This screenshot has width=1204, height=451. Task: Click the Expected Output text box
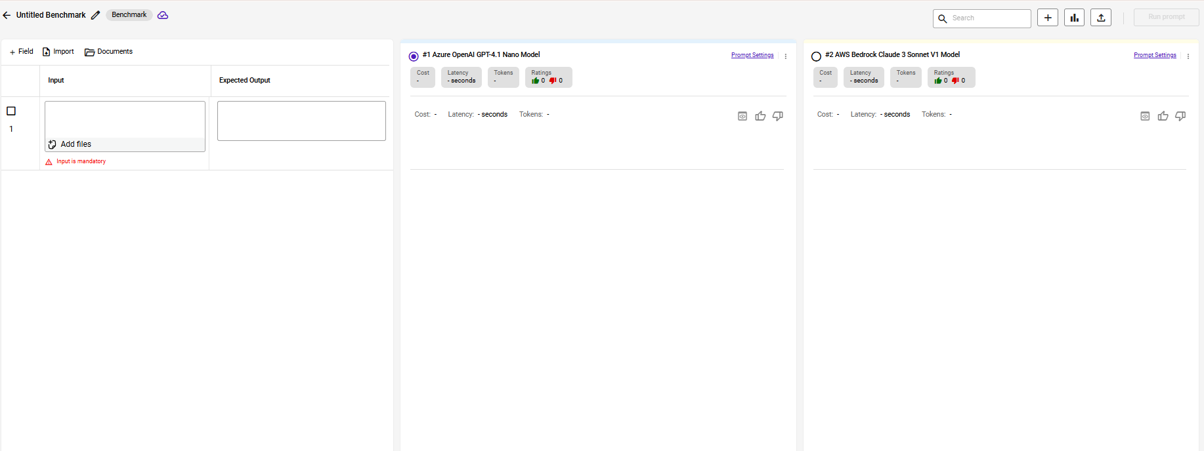(x=301, y=121)
